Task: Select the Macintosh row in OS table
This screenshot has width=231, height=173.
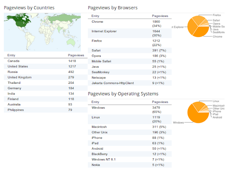Action: point(130,127)
